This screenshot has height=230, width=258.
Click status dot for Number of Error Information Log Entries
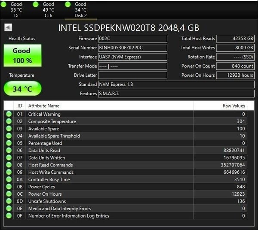pyautogui.click(x=9, y=215)
